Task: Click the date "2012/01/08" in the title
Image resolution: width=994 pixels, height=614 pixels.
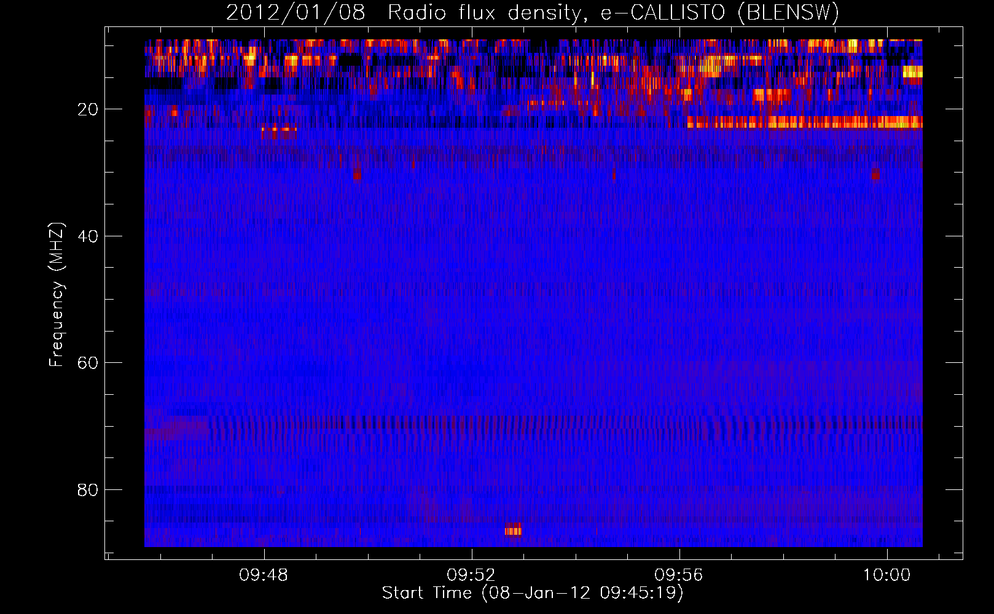Action: pos(295,12)
